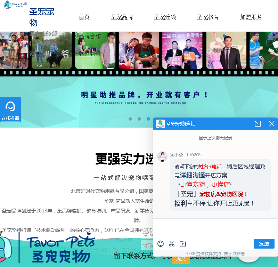Select the active blue carousel dot
The image size is (278, 267).
click(148, 119)
